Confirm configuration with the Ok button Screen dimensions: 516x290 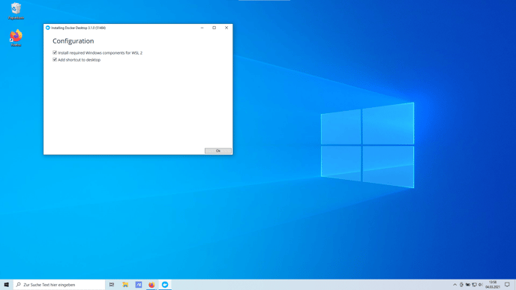(217, 151)
